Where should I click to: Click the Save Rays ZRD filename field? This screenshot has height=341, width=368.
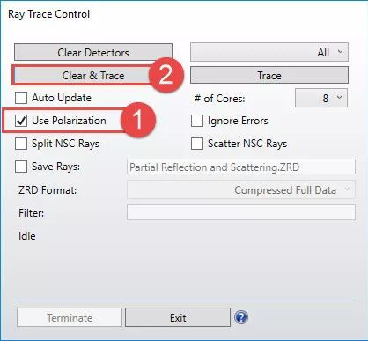241,167
